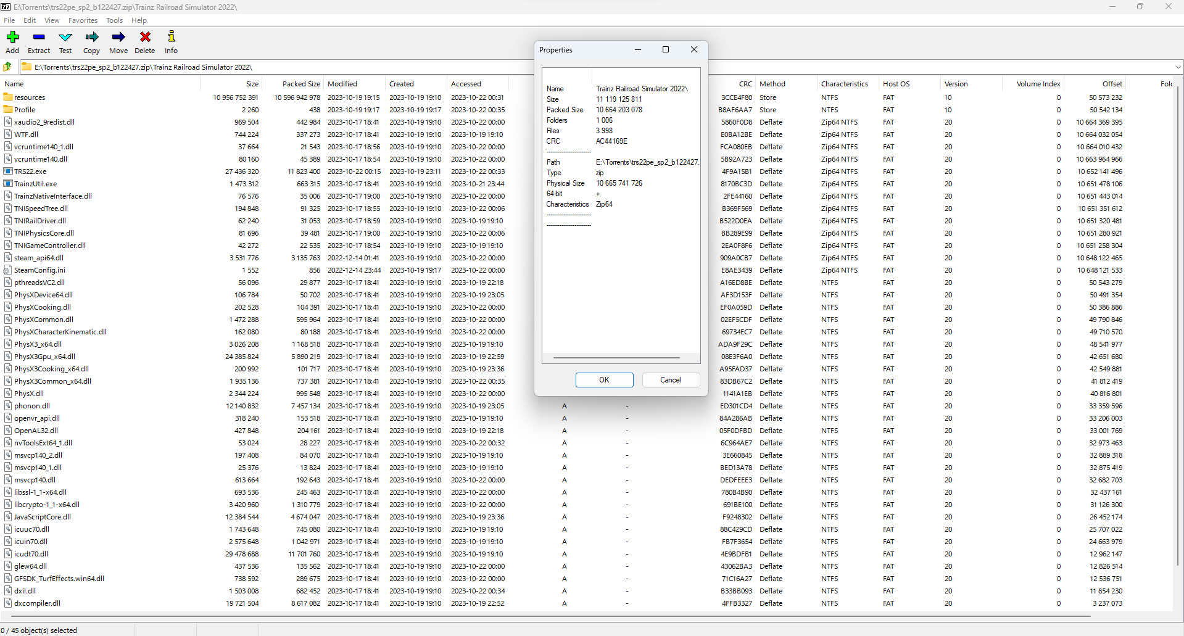Select the steam_api64.dll file icon
This screenshot has height=636, width=1184.
8,257
